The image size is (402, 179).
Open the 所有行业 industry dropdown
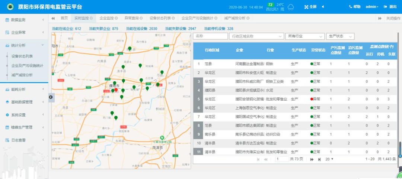tap(305, 36)
